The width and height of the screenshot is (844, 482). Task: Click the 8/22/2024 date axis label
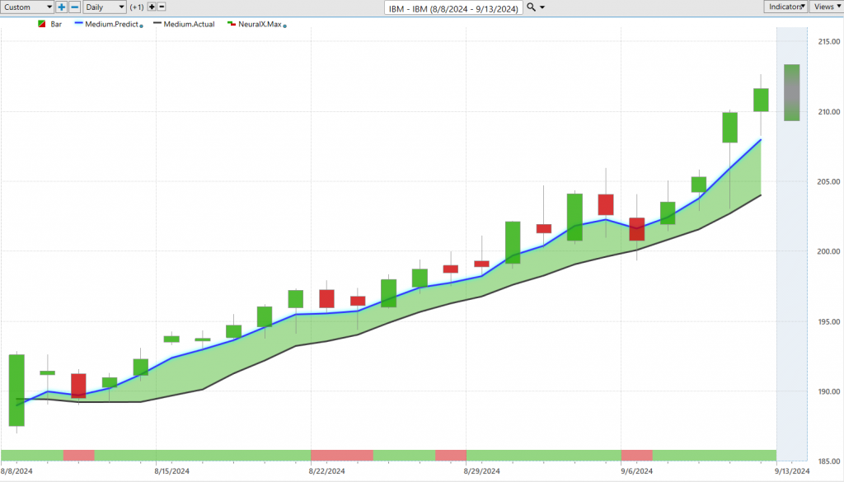[x=326, y=470]
